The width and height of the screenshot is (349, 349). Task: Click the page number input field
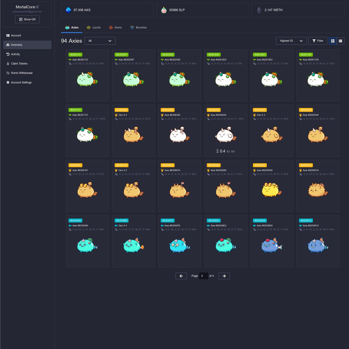[204, 276]
